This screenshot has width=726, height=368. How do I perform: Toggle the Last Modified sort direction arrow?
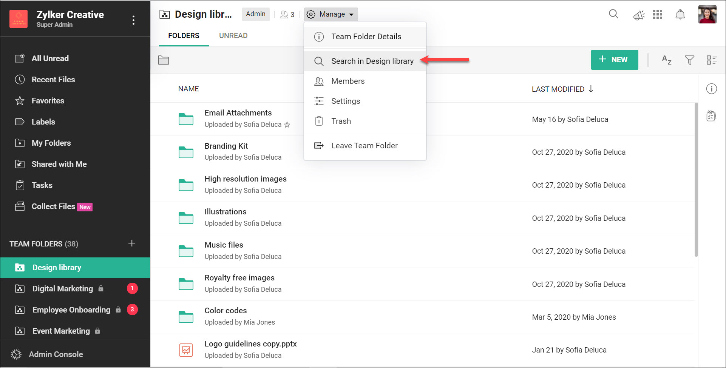tap(592, 89)
